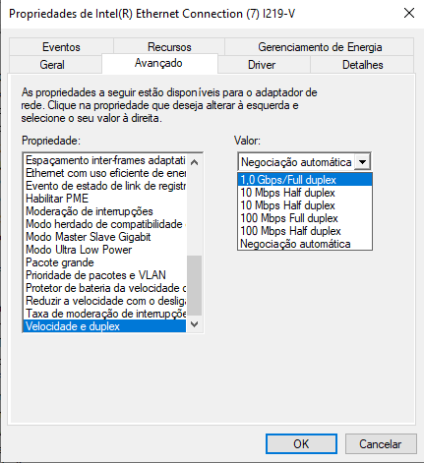Open the Recursos tab

click(x=169, y=47)
